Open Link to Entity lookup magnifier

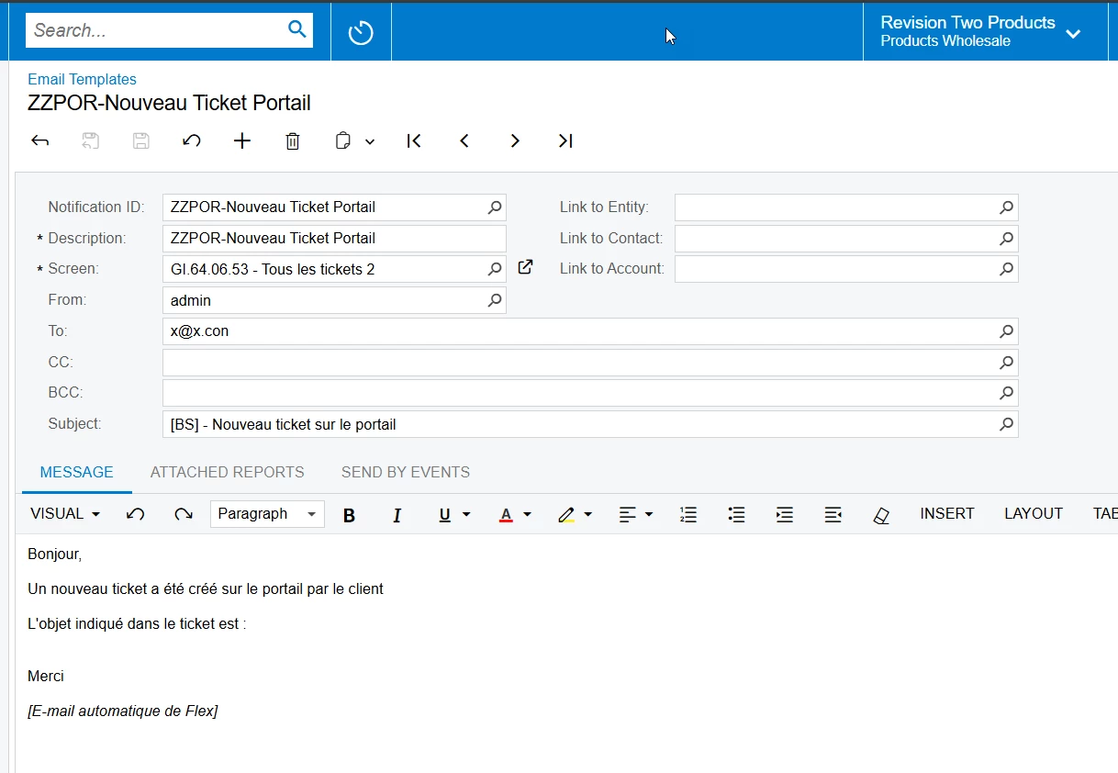coord(1007,207)
